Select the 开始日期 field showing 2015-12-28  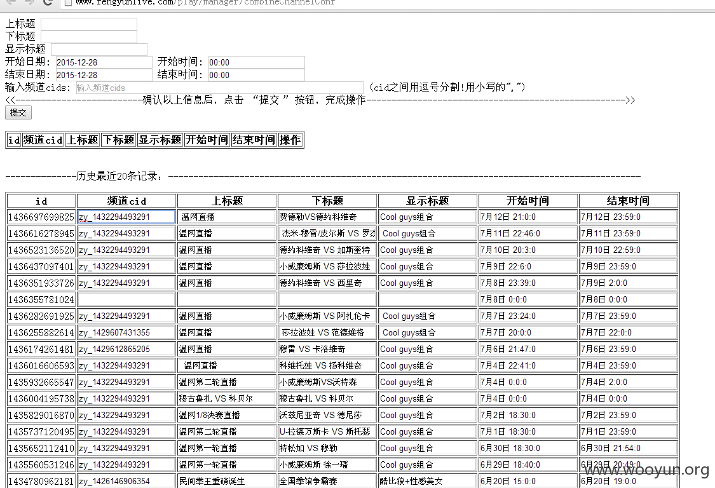point(104,62)
